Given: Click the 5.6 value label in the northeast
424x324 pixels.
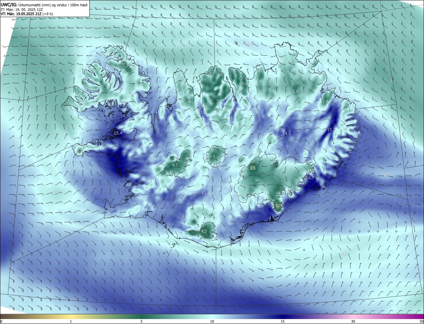Looking at the screenshot, I should click(x=295, y=91).
